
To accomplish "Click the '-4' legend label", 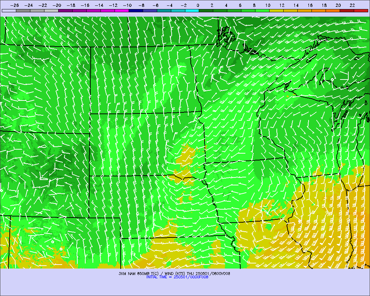I will (x=170, y=5).
